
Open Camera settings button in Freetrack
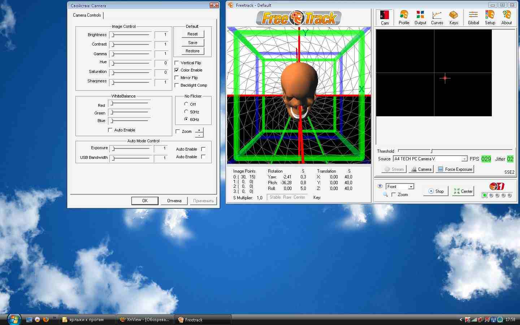421,169
